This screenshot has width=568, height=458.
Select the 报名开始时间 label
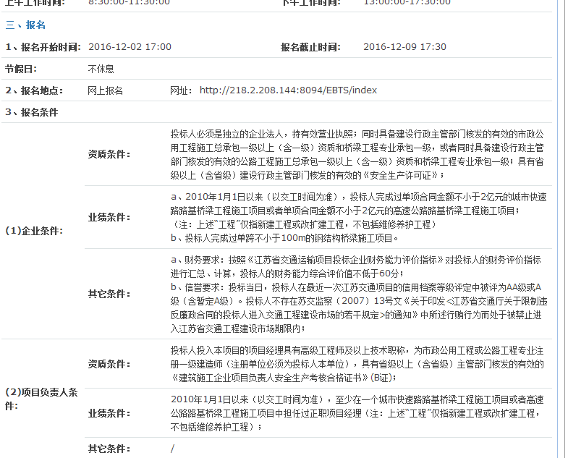[x=43, y=47]
